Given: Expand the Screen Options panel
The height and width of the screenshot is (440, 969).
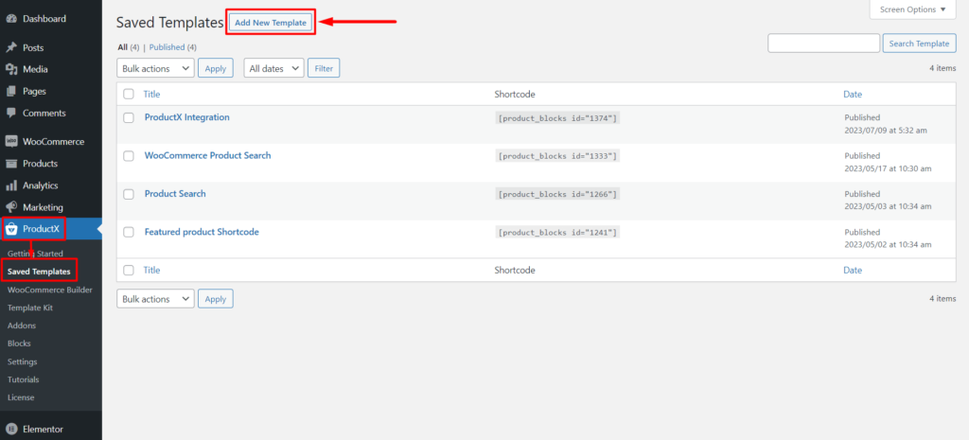Looking at the screenshot, I should [913, 9].
